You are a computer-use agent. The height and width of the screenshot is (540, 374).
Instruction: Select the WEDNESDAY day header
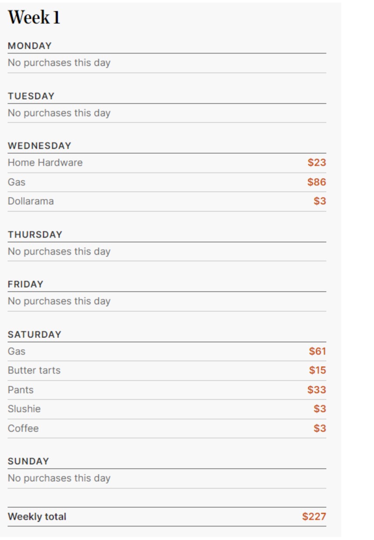[x=39, y=145]
